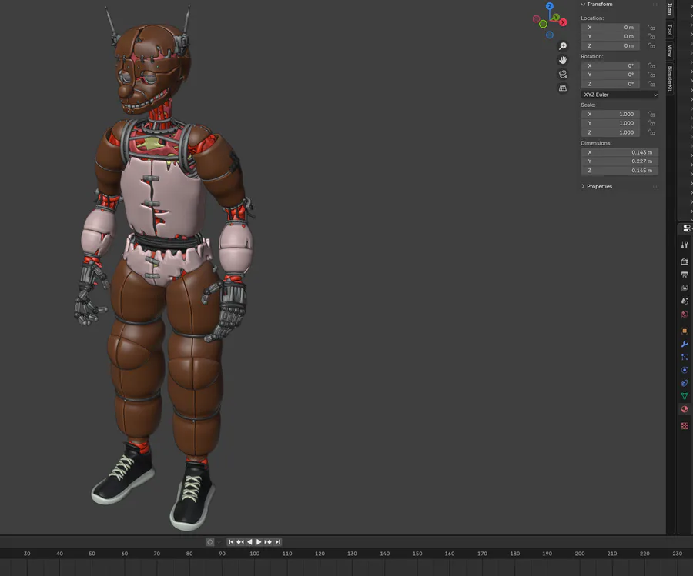The width and height of the screenshot is (693, 576).
Task: Play the animation forward
Action: 259,542
